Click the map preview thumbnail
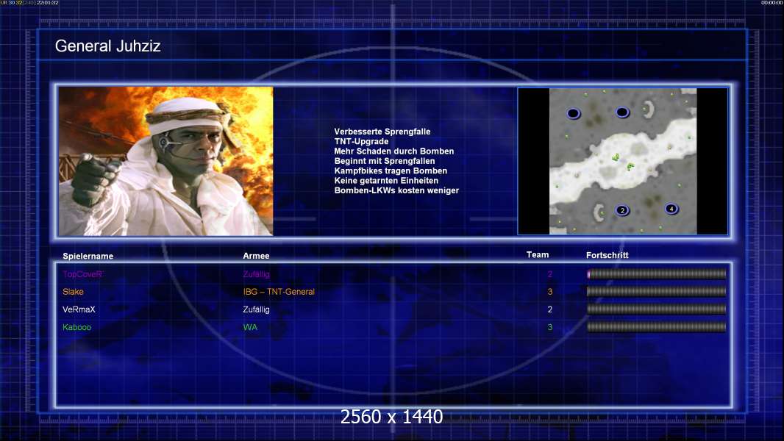This screenshot has height=441, width=784. (622, 161)
